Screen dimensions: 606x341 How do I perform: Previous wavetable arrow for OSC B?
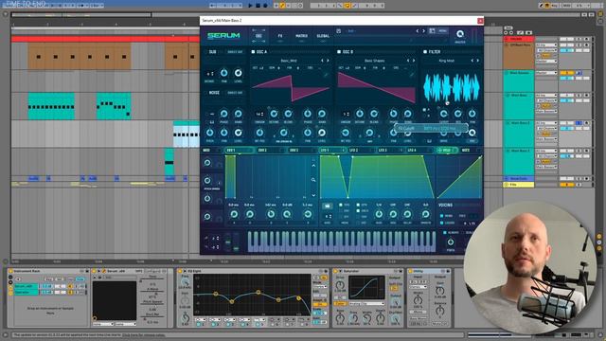tap(408, 61)
